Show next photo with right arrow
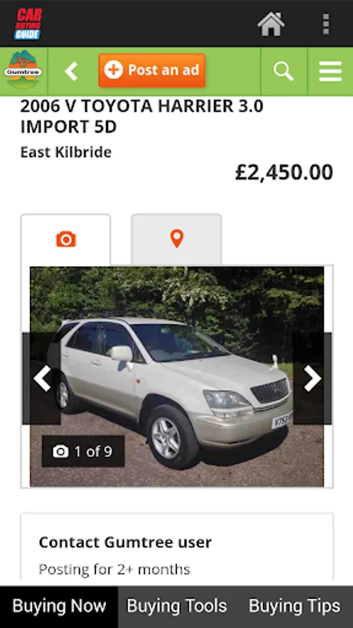 click(x=312, y=378)
